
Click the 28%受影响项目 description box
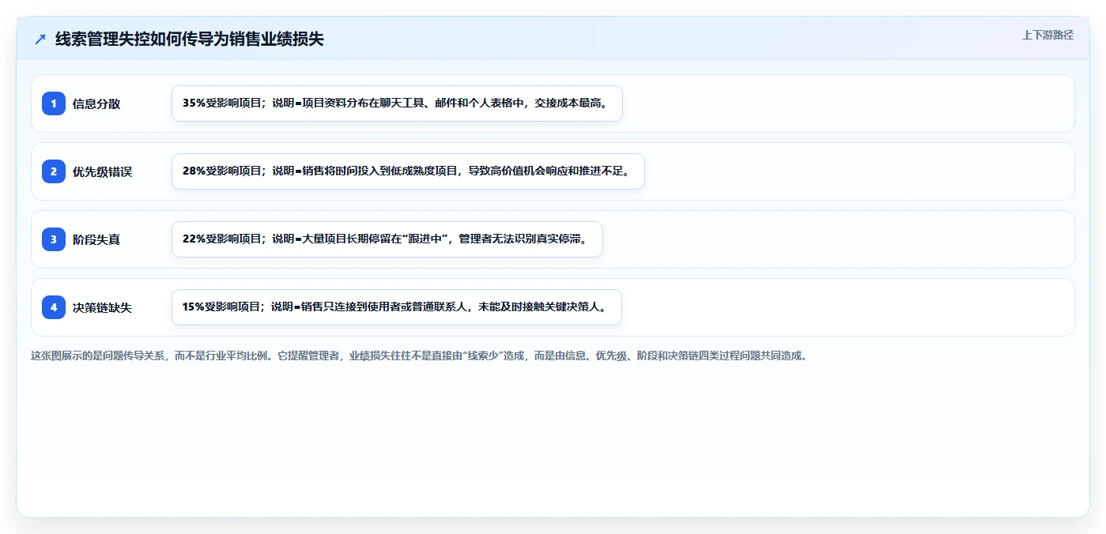click(x=408, y=171)
